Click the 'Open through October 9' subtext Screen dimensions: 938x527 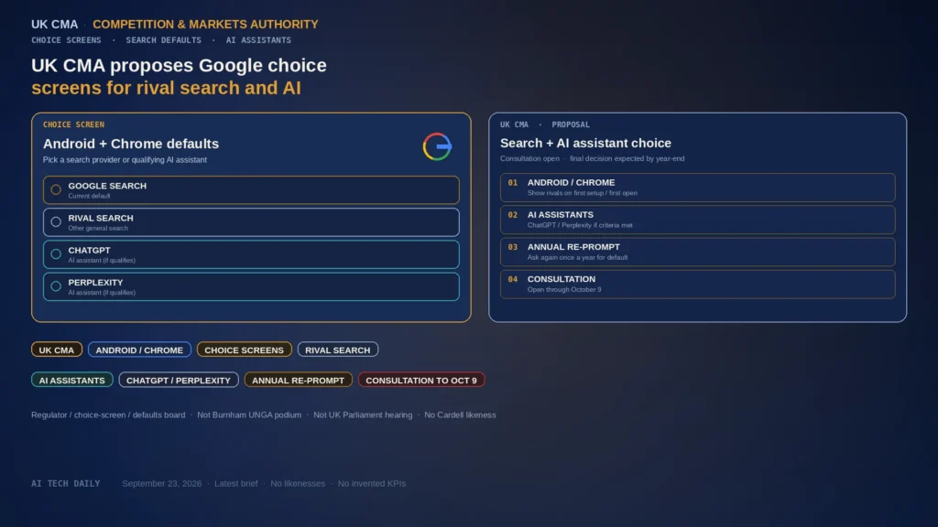click(x=564, y=290)
